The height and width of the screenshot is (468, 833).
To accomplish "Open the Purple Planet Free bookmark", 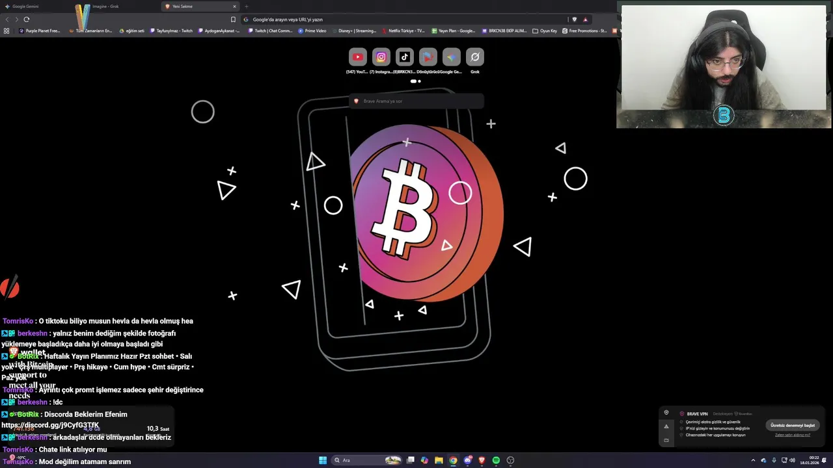I will (x=39, y=31).
